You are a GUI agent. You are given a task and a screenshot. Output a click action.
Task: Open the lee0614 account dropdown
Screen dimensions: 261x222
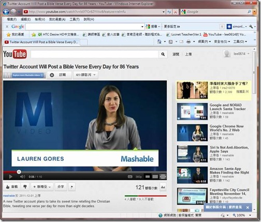(x=237, y=54)
